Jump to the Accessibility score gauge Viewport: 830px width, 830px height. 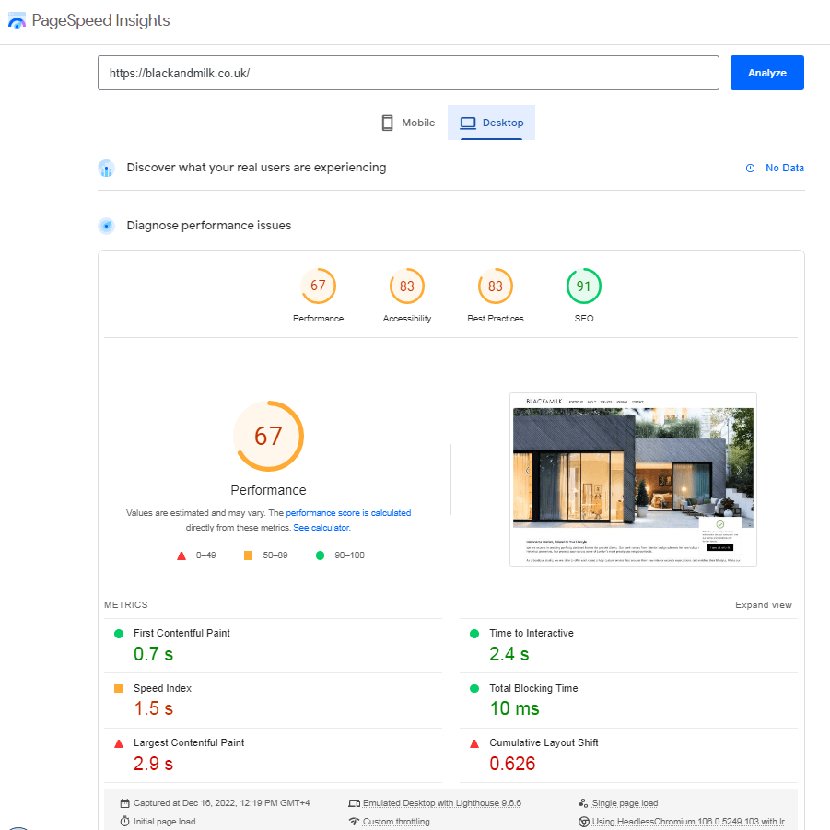(x=406, y=286)
